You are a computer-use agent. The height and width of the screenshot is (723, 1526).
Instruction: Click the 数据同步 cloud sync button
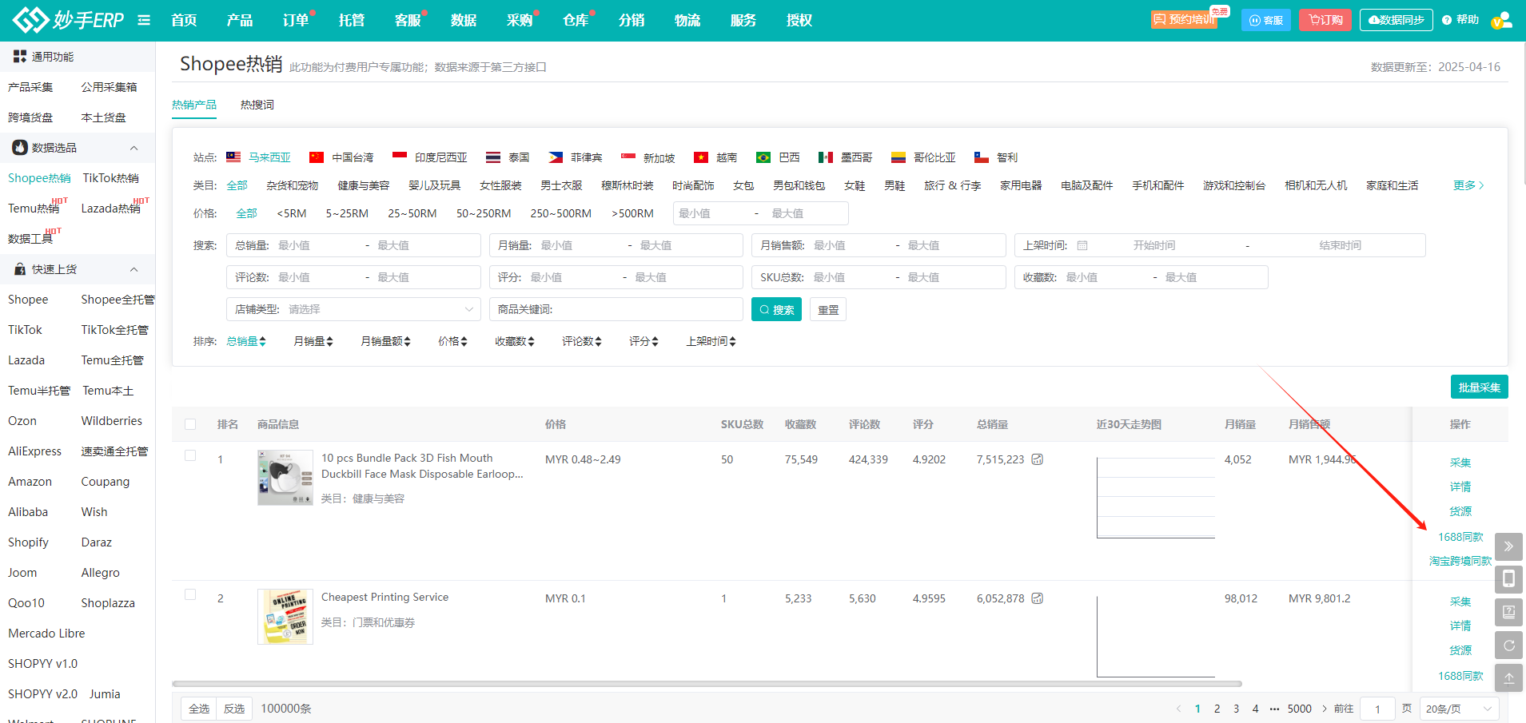click(1397, 20)
